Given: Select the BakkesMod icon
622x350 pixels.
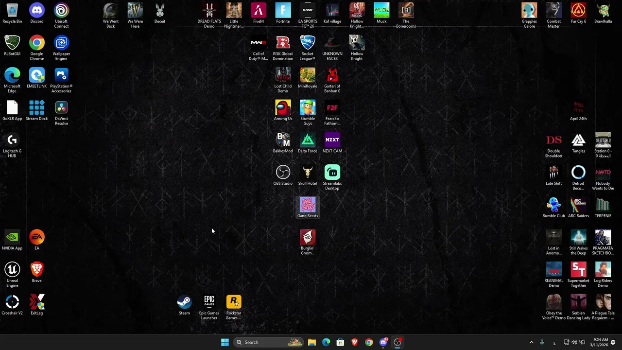Looking at the screenshot, I should click(283, 143).
